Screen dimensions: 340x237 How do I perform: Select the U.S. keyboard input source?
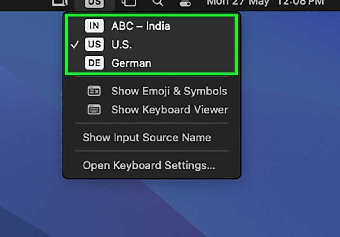coord(151,45)
